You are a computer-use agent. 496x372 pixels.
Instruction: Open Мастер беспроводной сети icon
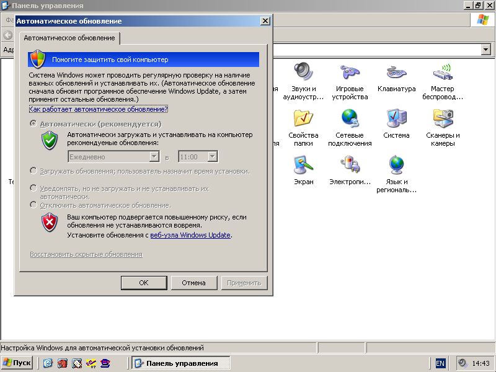tap(443, 72)
